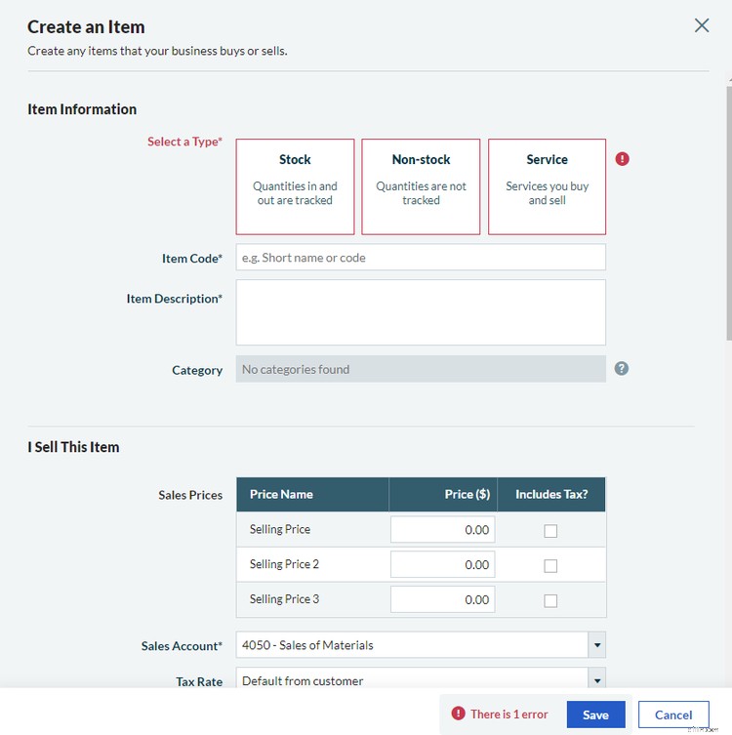Open the Category dropdown field
Image resolution: width=732 pixels, height=735 pixels.
421,369
